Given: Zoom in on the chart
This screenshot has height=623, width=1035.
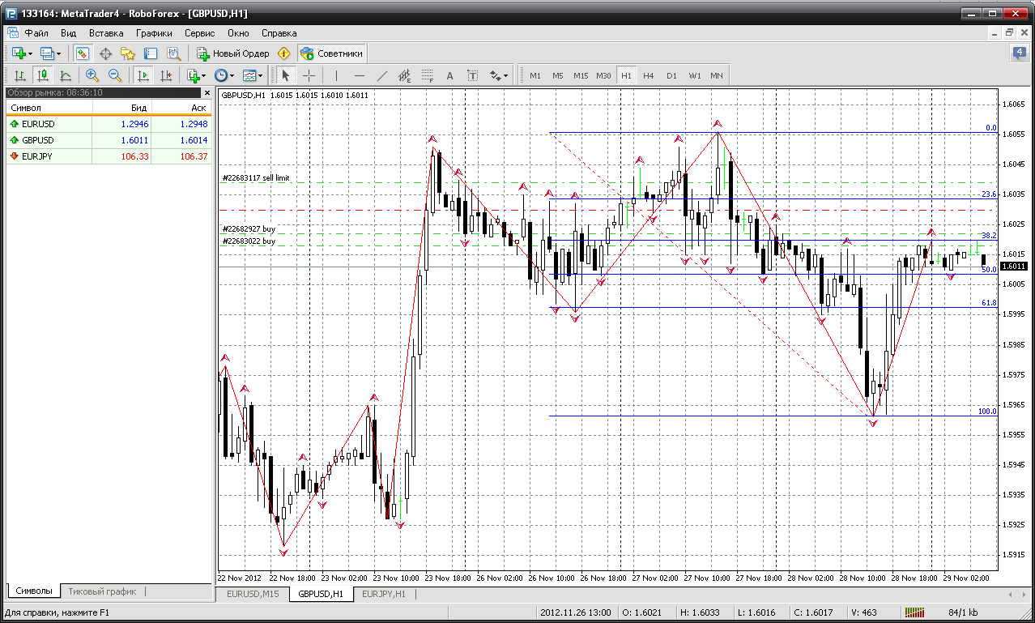Looking at the screenshot, I should coord(92,75).
